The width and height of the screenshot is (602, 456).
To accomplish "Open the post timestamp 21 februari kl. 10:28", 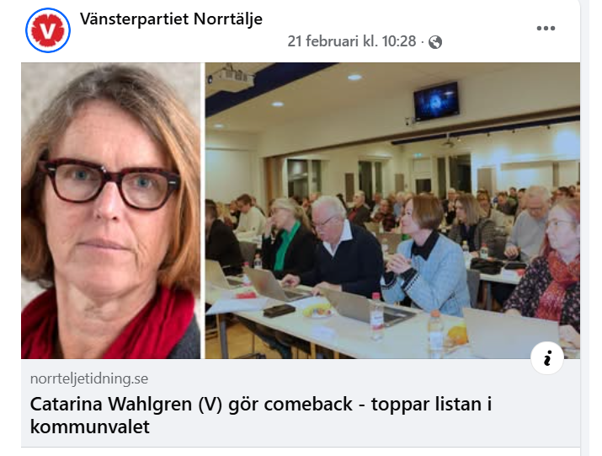I will coord(352,41).
